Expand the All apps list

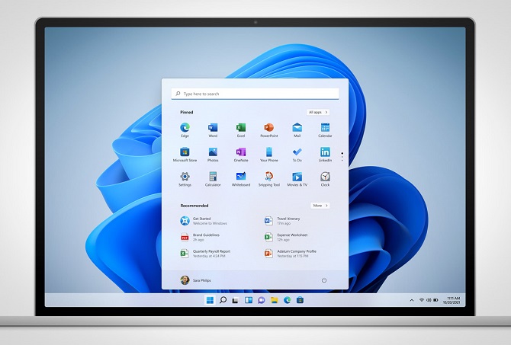(318, 112)
